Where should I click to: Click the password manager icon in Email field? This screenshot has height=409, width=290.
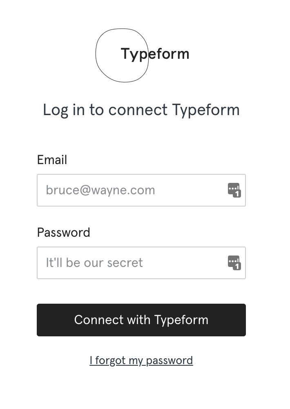[234, 190]
